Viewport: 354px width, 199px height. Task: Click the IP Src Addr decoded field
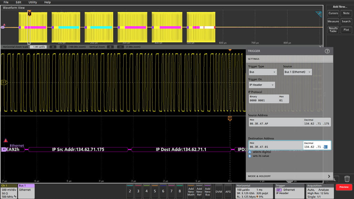(78, 149)
